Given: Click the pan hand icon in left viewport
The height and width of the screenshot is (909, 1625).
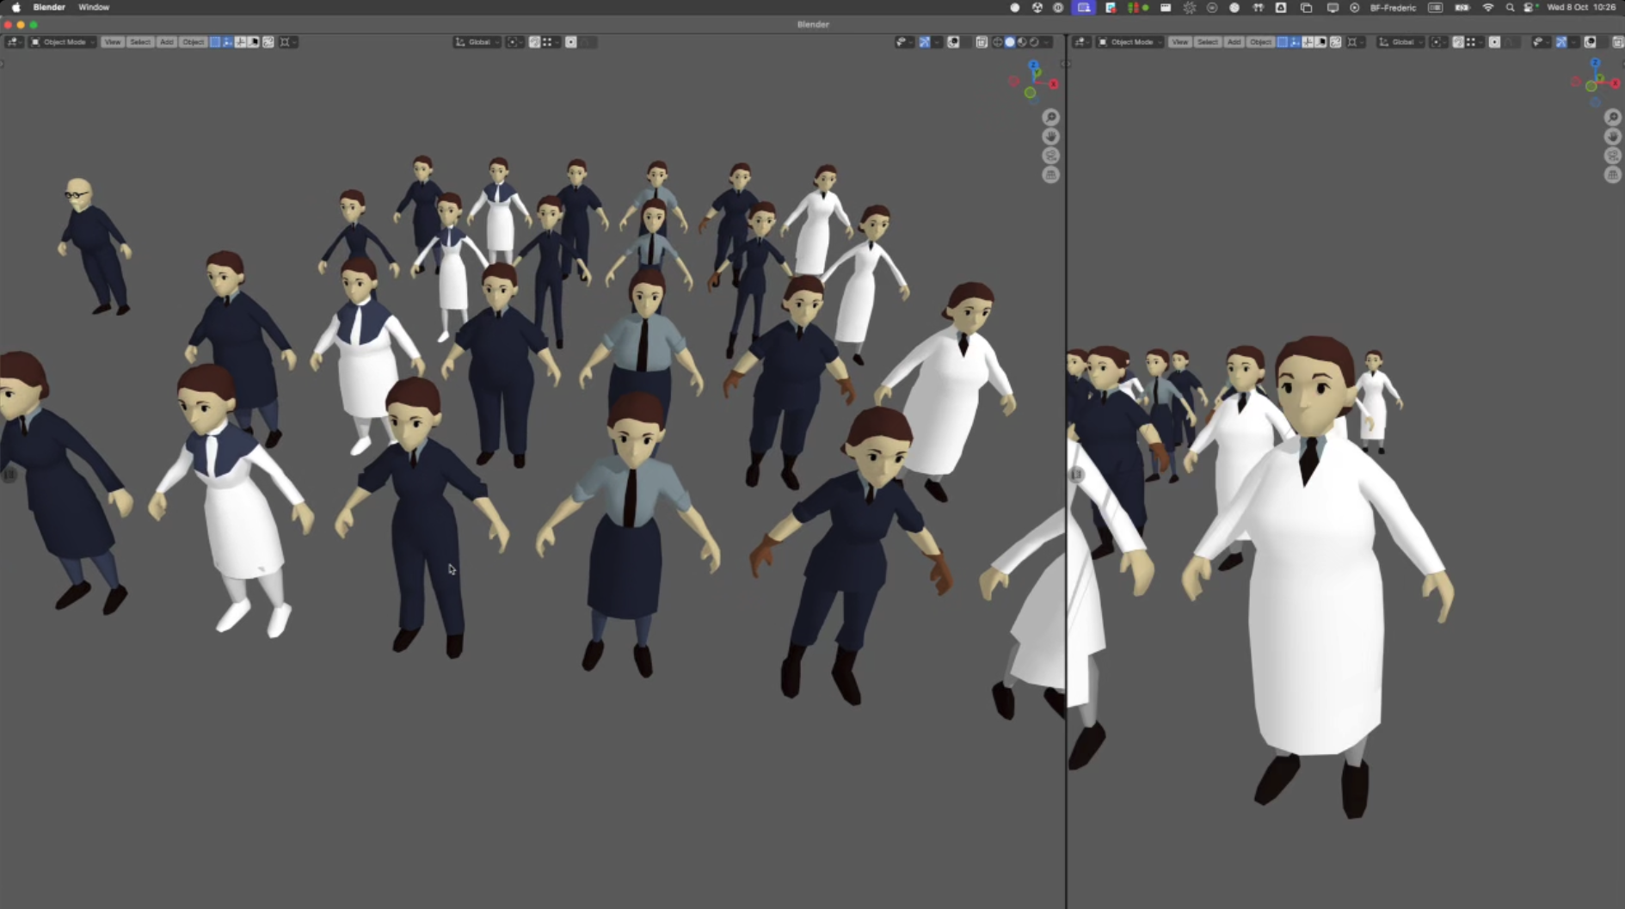Looking at the screenshot, I should tap(1050, 137).
